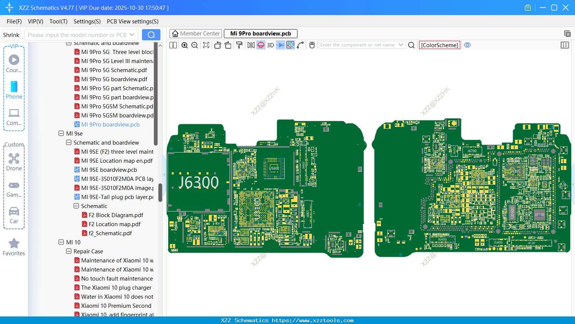Open the component or net name dropdown
The width and height of the screenshot is (575, 324).
coord(401,45)
